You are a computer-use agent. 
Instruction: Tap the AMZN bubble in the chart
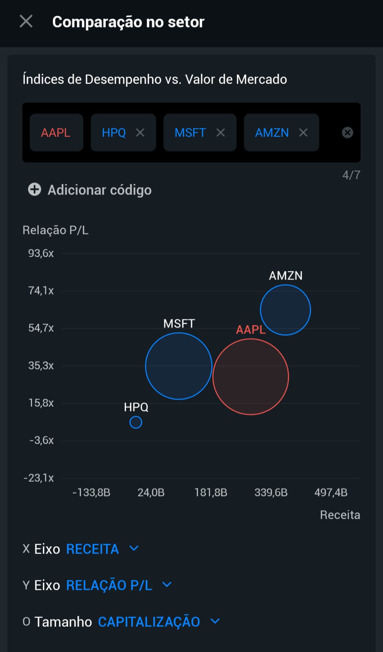click(x=285, y=310)
